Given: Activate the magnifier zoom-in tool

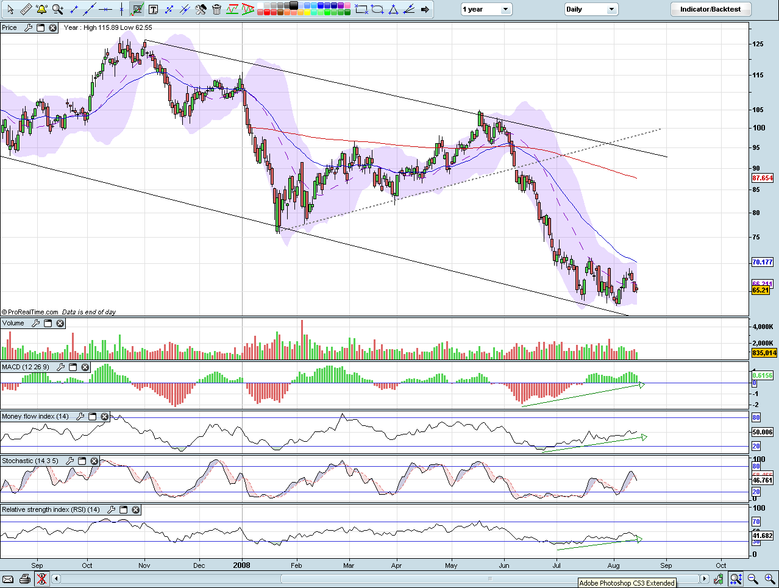Looking at the screenshot, I should [x=58, y=9].
